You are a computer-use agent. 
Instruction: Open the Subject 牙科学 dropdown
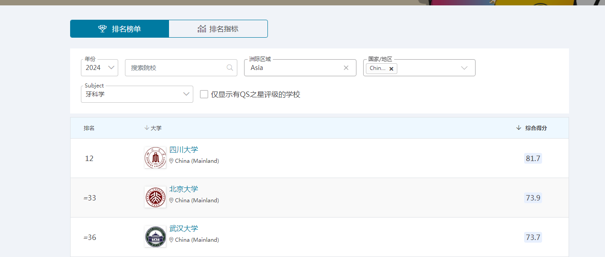pyautogui.click(x=137, y=94)
